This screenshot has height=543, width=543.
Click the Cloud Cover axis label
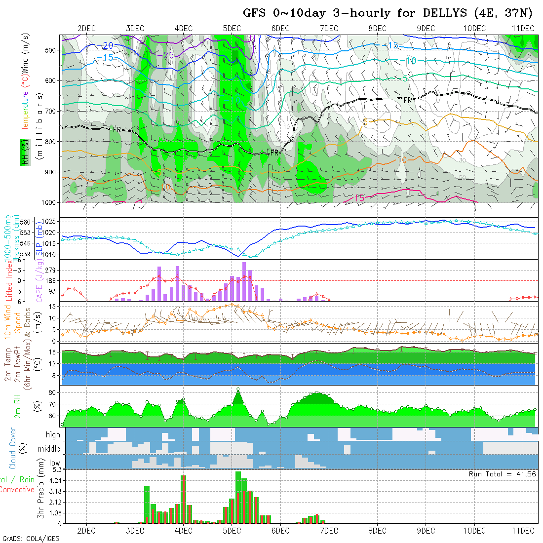(12, 448)
